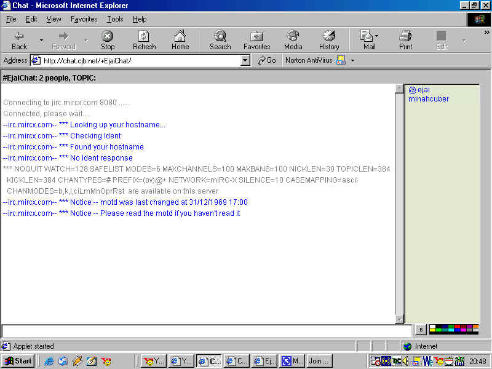Click the Internet zone globe icon
Screen dimensions: 492x369
[x=408, y=346]
